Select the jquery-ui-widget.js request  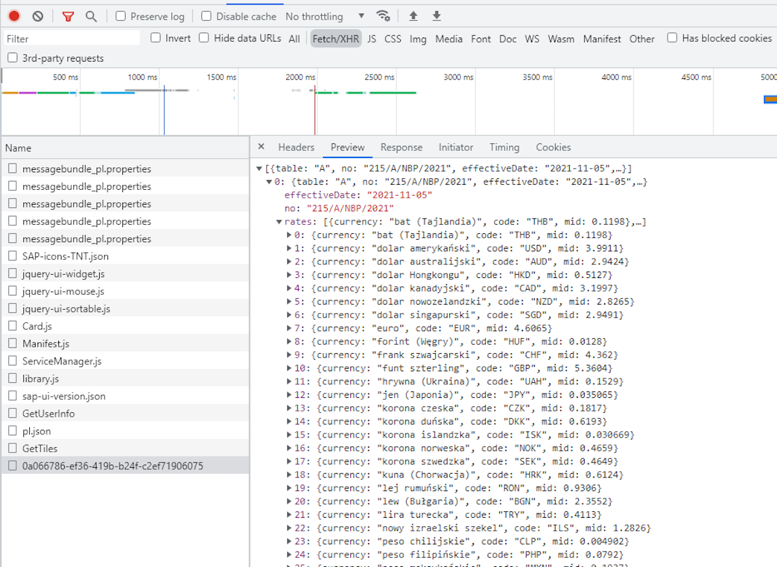tap(125, 273)
